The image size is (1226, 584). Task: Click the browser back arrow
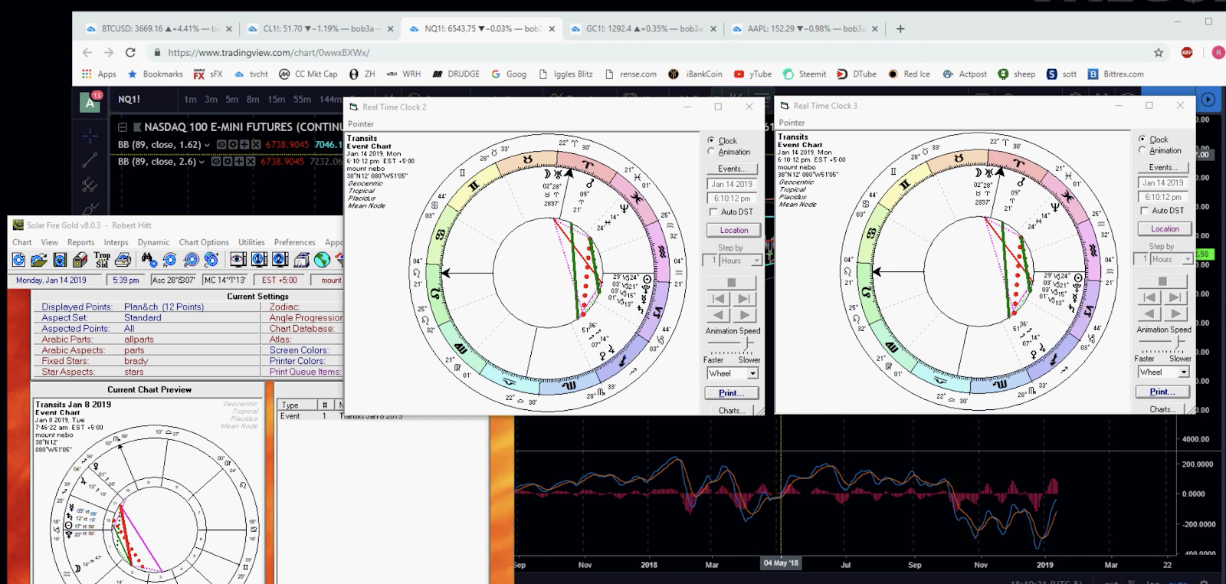[87, 52]
